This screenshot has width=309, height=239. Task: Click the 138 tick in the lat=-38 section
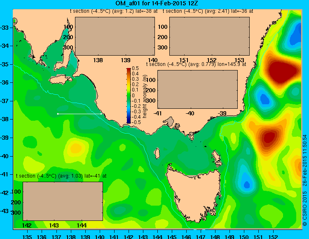pos(98,60)
